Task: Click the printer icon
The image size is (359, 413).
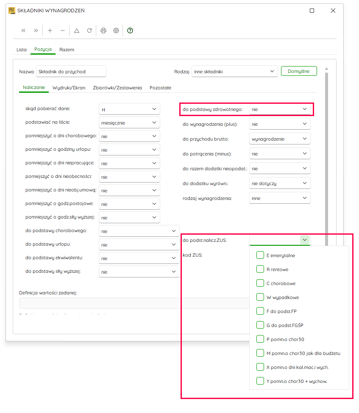Action: point(103,30)
